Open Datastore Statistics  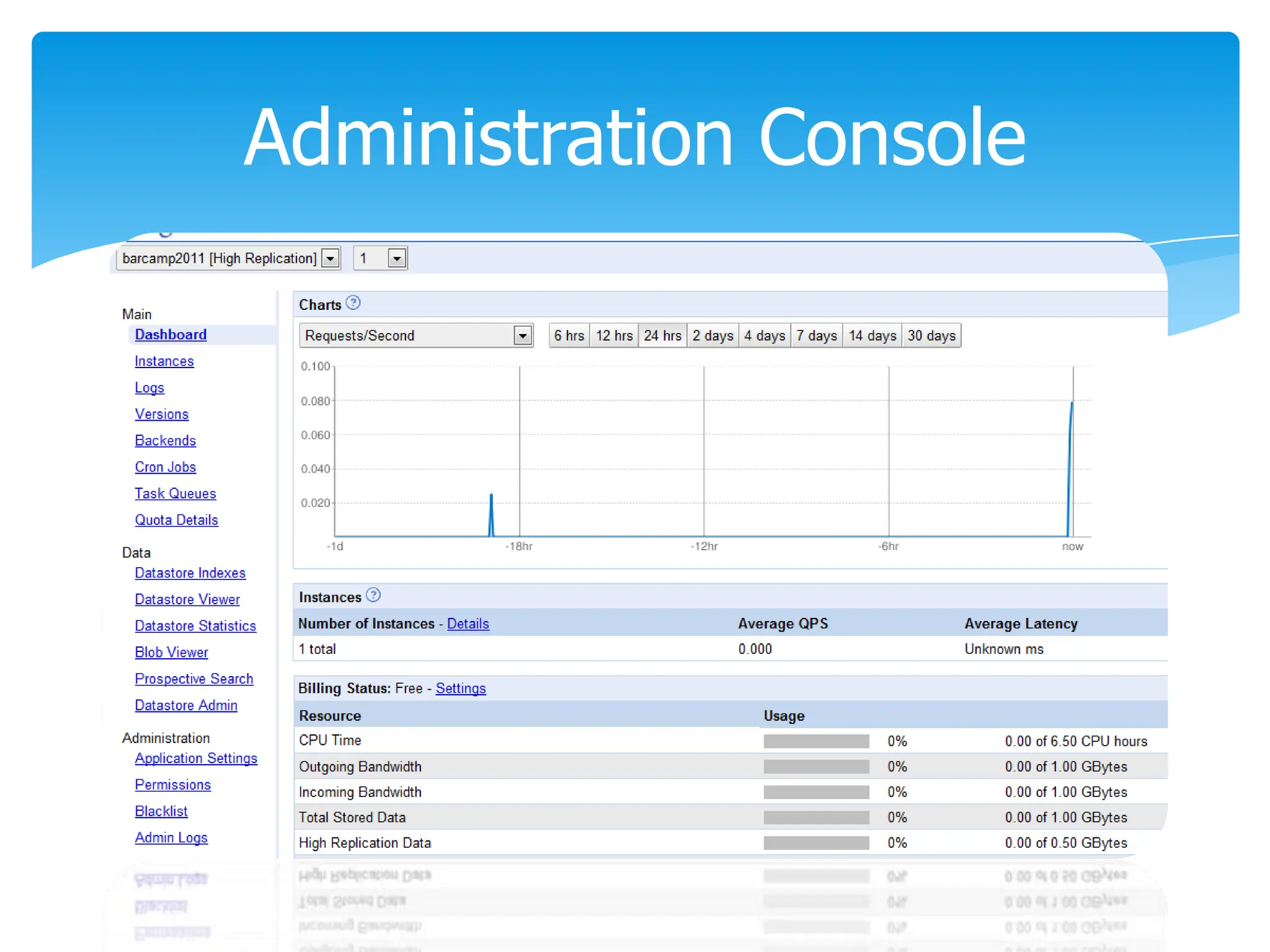click(195, 626)
